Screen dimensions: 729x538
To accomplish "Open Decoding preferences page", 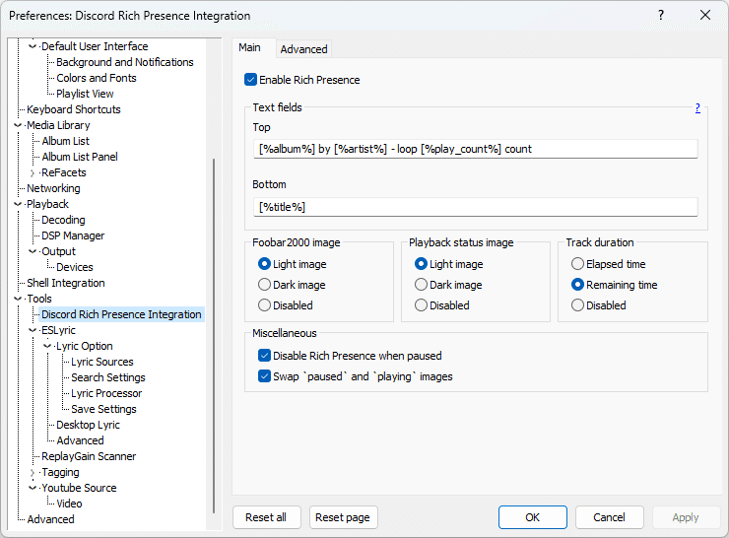I will [63, 220].
